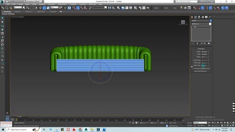The image size is (235, 132).
Task: Open the Rendered Frame Window
Action: point(144,8)
